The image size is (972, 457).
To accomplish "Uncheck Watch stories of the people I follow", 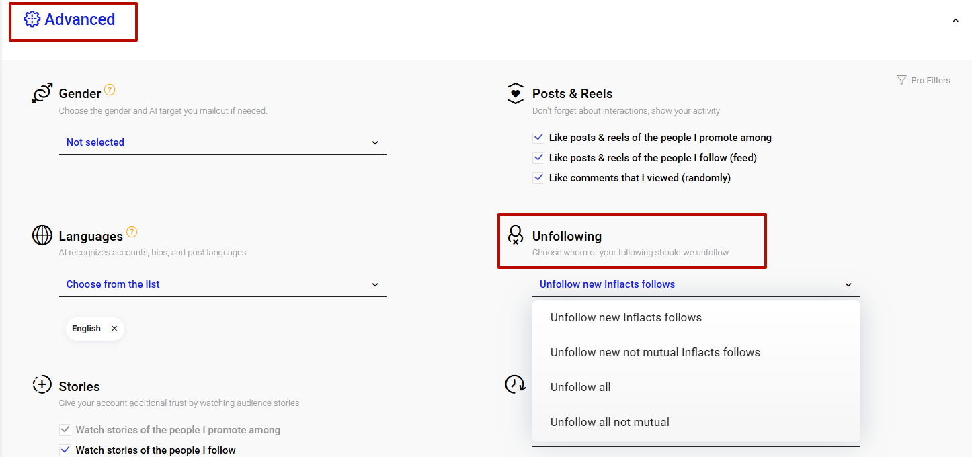I will click(x=65, y=450).
